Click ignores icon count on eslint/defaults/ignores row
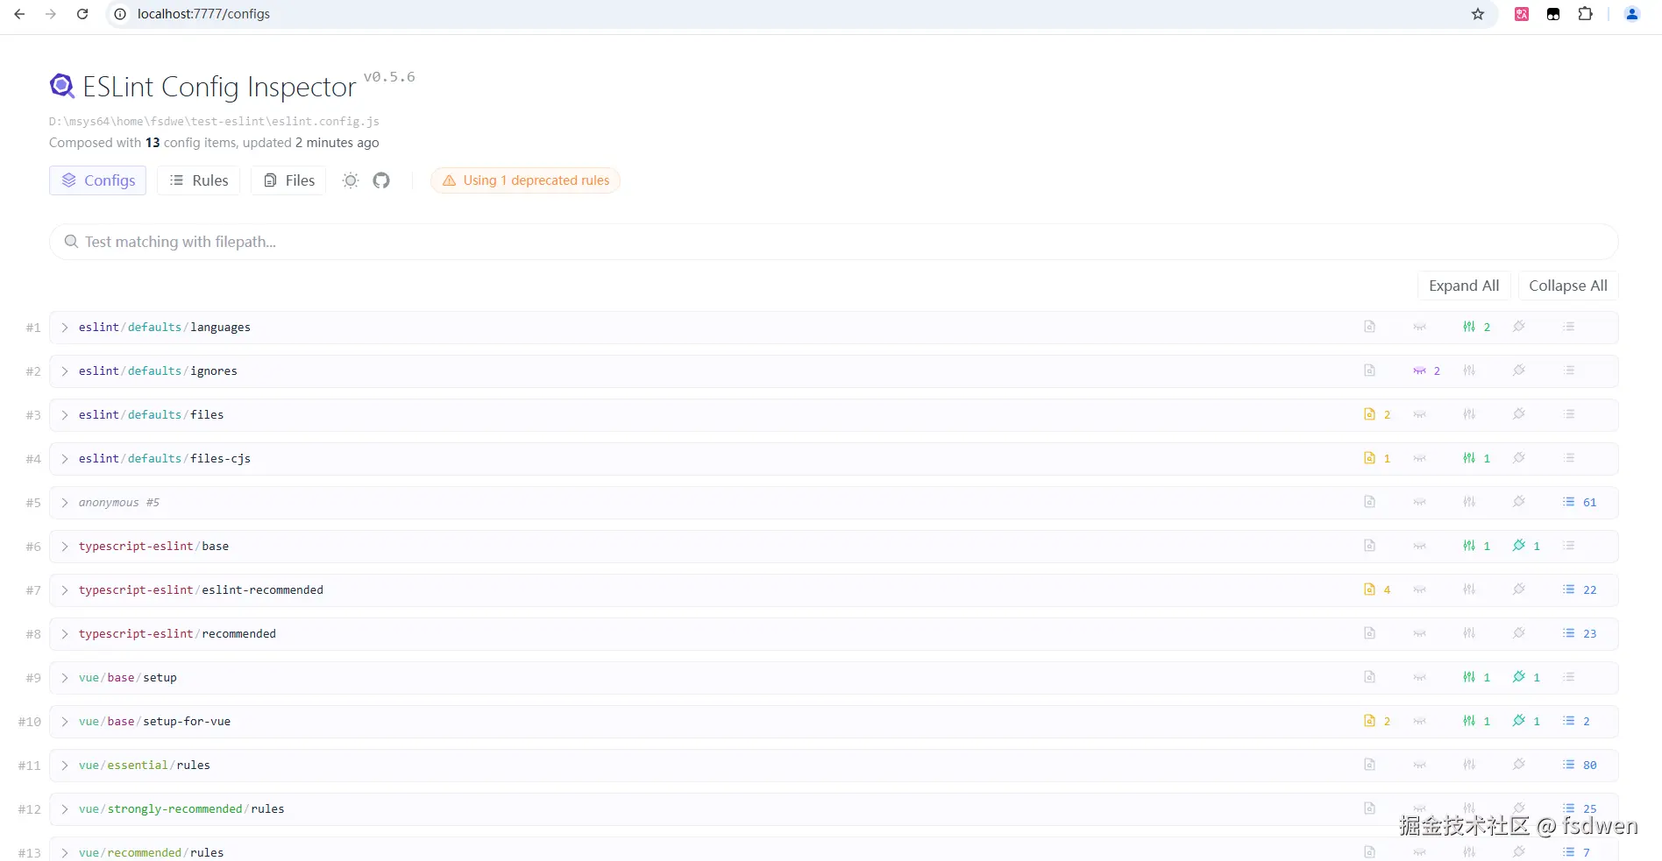The height and width of the screenshot is (861, 1662). click(x=1426, y=371)
